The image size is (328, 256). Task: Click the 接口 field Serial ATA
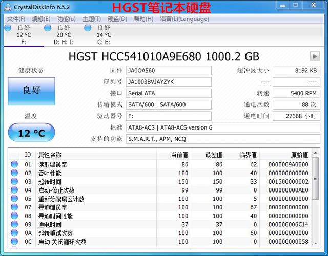coord(169,93)
